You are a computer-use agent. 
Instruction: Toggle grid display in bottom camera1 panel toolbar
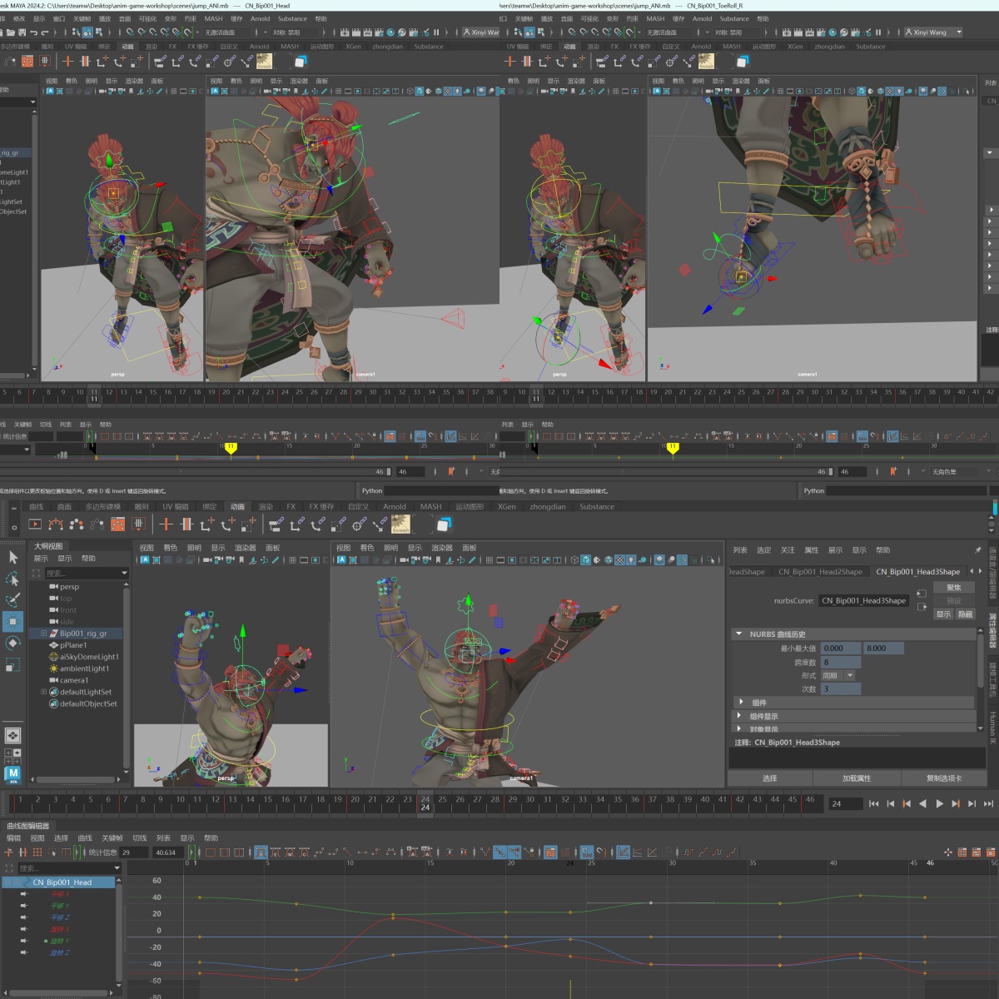490,559
